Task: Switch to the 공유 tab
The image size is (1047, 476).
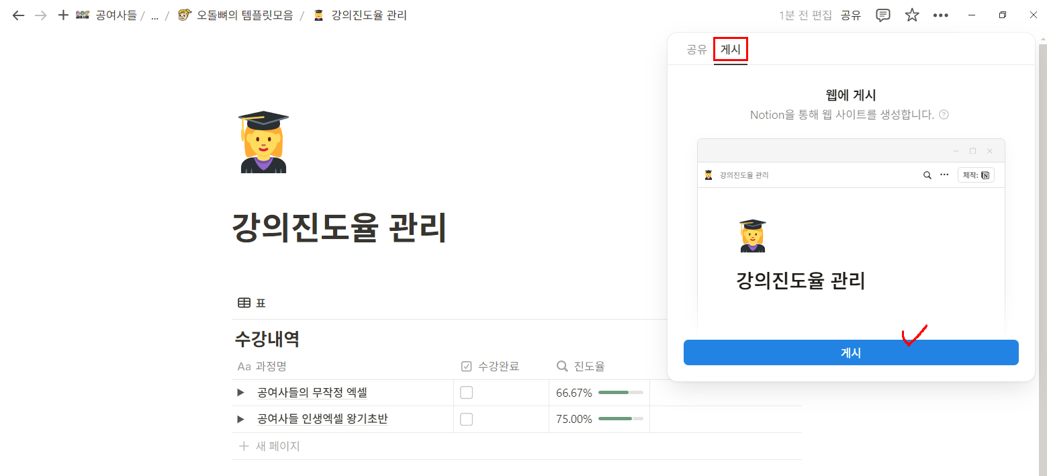Action: (x=696, y=49)
